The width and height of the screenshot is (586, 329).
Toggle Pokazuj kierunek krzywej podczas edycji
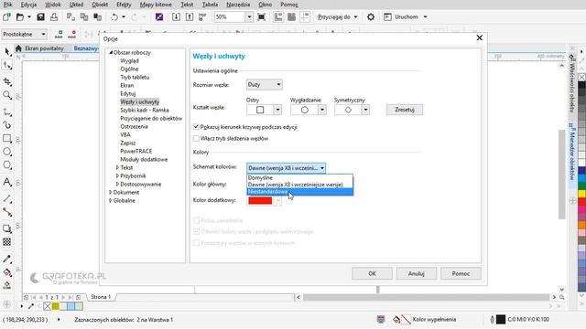click(196, 127)
